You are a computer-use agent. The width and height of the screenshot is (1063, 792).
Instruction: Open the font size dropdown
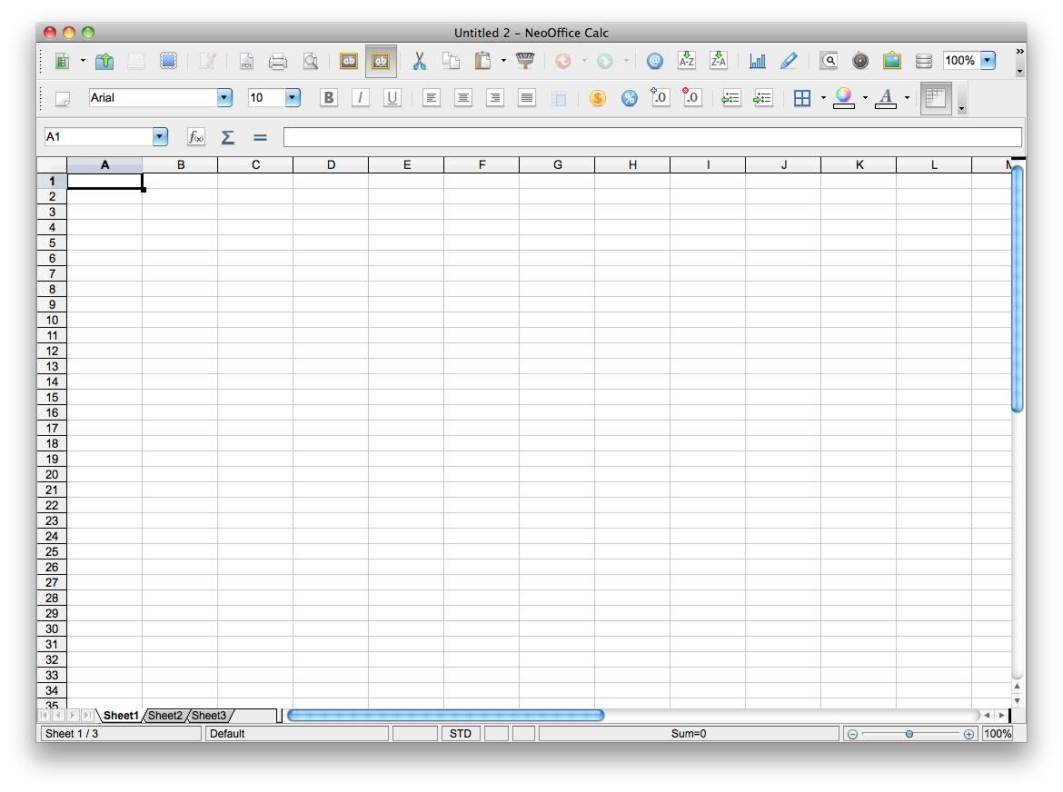(x=292, y=97)
